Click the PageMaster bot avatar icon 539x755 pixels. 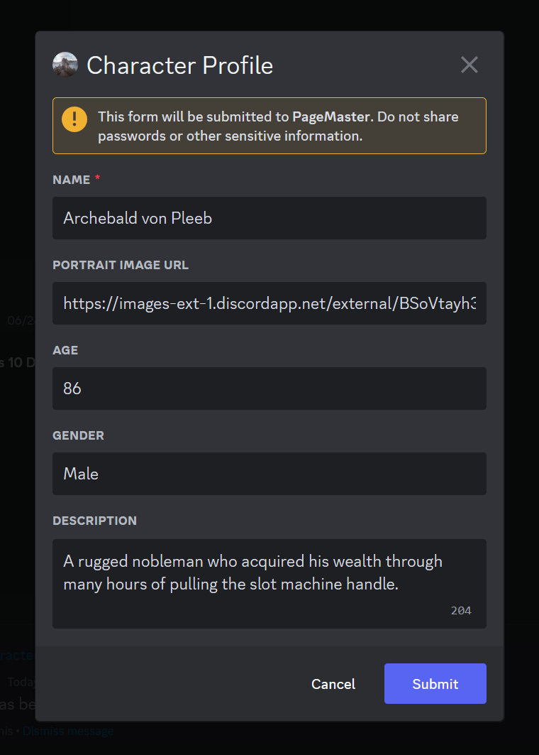coord(65,65)
